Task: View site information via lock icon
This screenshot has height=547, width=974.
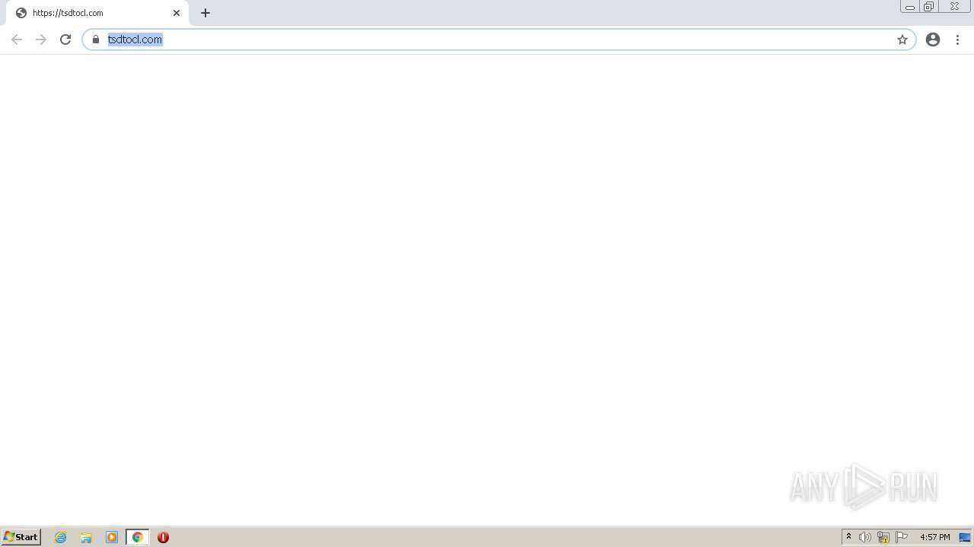Action: click(x=96, y=40)
